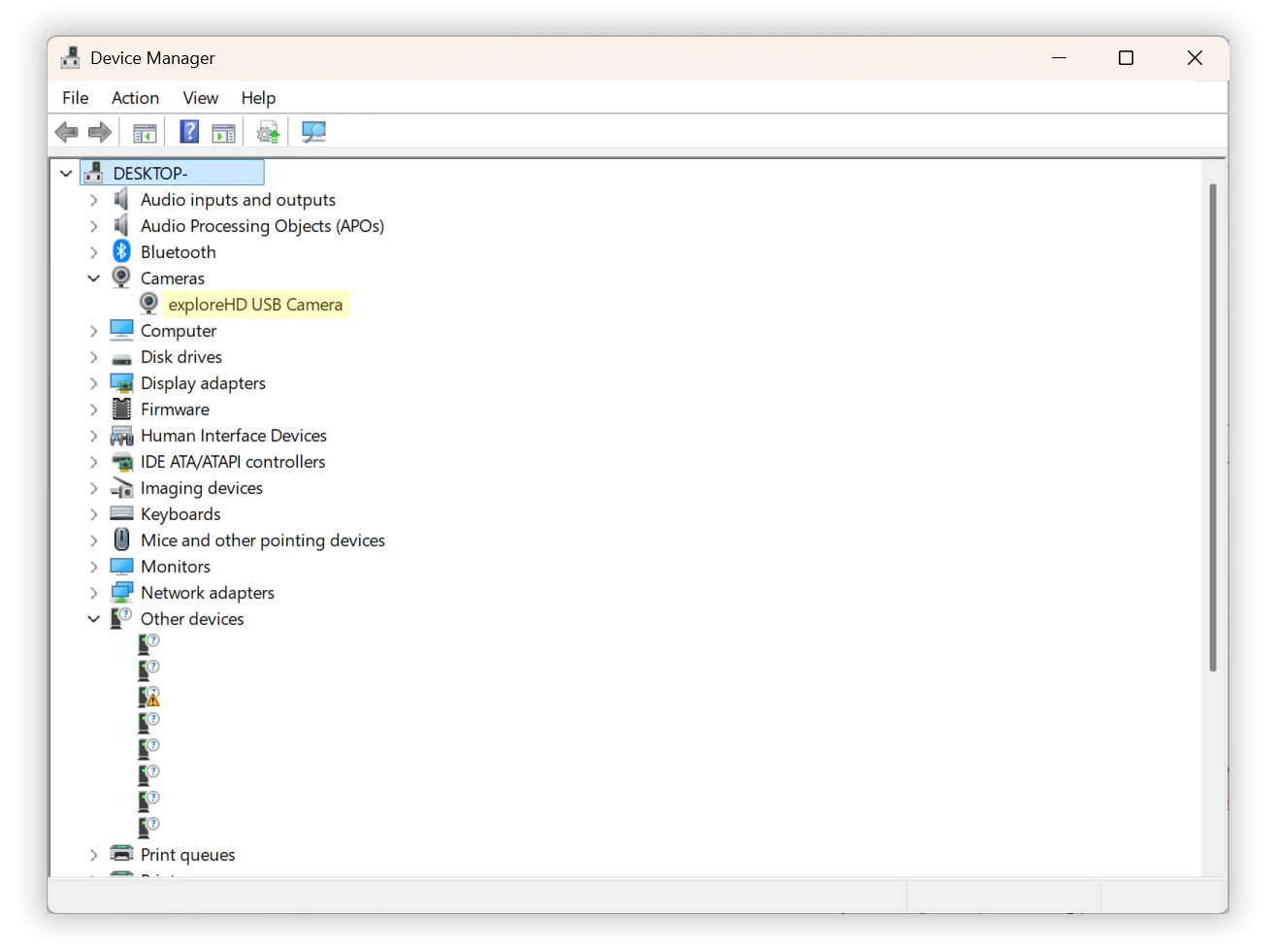
Task: Click Show/Hide Console Tree toolbar icon
Action: pyautogui.click(x=145, y=133)
